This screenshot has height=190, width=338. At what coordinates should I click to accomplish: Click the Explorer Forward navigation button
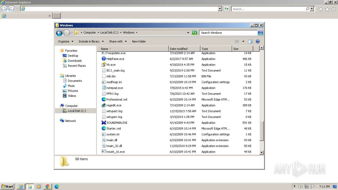click(x=67, y=33)
